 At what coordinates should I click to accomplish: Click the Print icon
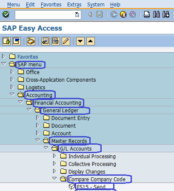tap(147, 14)
